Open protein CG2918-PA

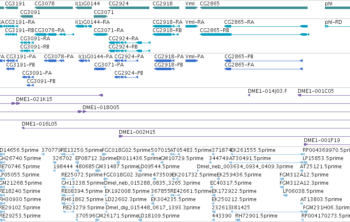pyautogui.click(x=164, y=61)
